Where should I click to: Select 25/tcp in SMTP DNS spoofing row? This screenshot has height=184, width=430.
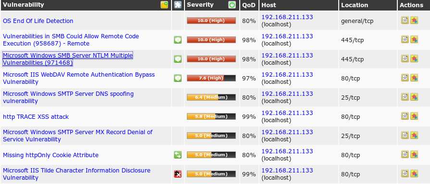350,98
